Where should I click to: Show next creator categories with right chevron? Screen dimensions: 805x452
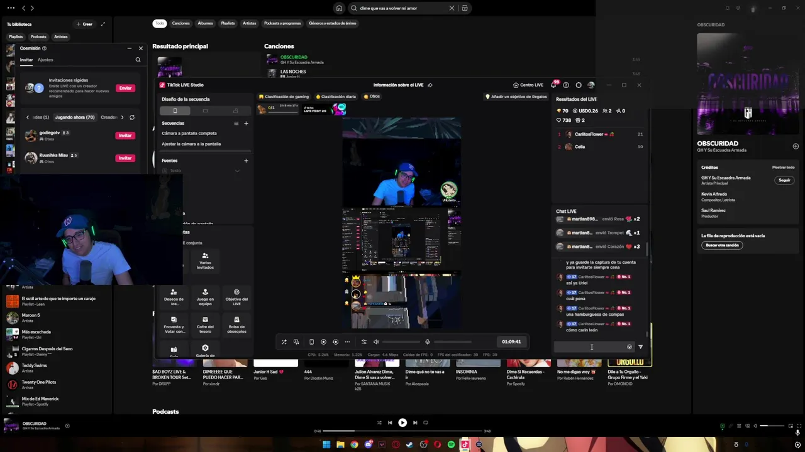click(x=122, y=117)
